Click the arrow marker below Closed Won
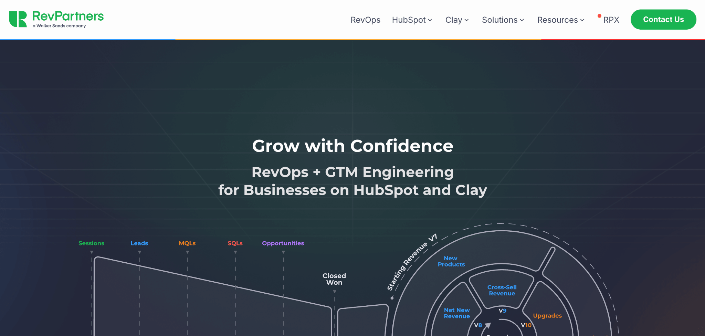Image resolution: width=705 pixels, height=336 pixels. click(335, 292)
